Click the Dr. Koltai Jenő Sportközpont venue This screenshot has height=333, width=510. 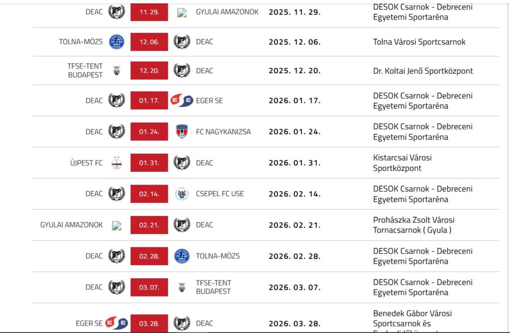(423, 71)
